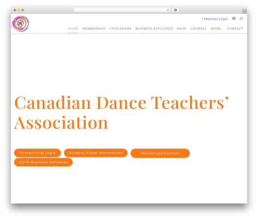Maximize the window with the green button
This screenshot has width=258, height=219.
point(23,10)
